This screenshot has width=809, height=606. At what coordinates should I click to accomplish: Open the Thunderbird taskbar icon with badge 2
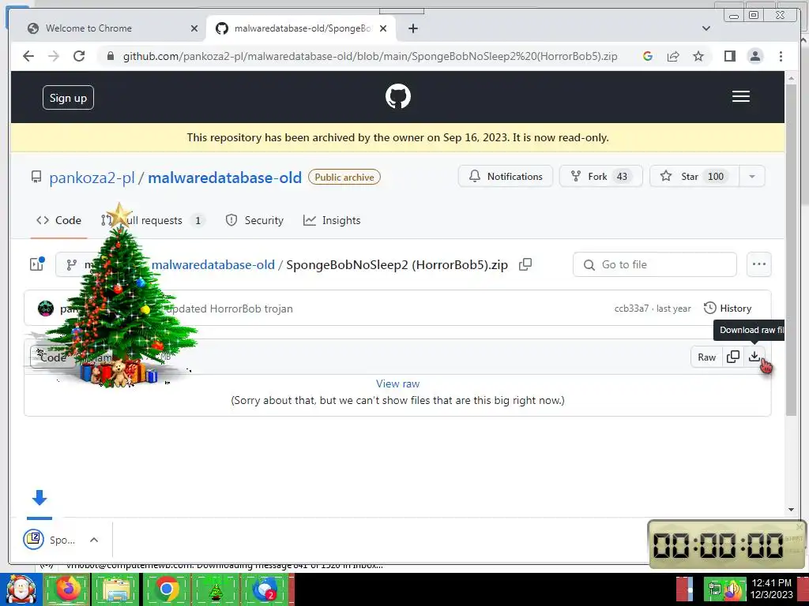[265, 589]
